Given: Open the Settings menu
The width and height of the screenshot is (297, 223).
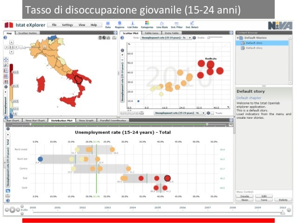Looking at the screenshot, I should [67, 25].
